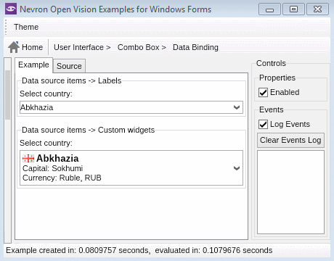Expand the custom widgets country dropdown arrow
This screenshot has width=334, height=261.
tap(237, 168)
